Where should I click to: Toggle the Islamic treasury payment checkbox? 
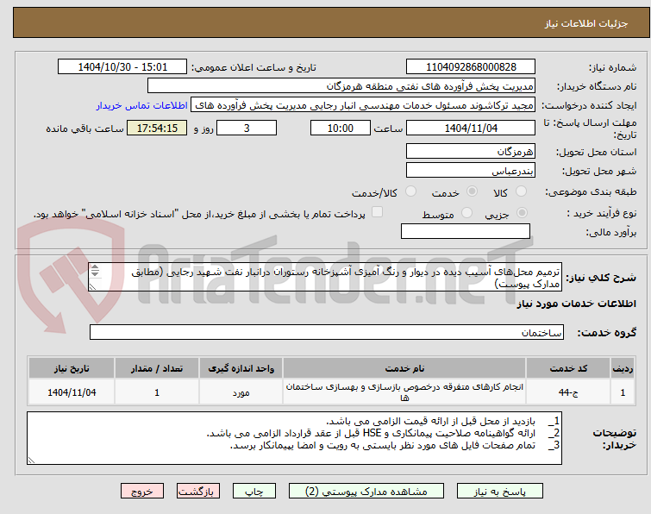click(x=377, y=212)
